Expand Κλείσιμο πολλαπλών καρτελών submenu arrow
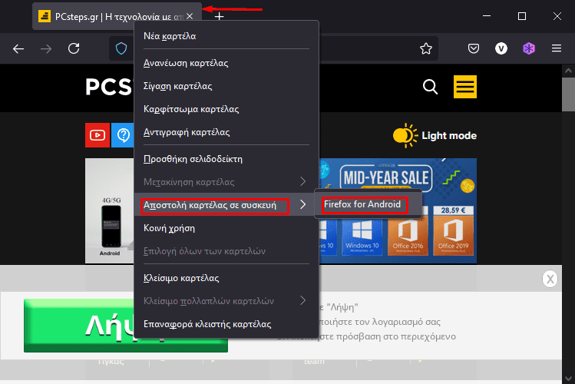Screen dimensions: 575x384 303,301
